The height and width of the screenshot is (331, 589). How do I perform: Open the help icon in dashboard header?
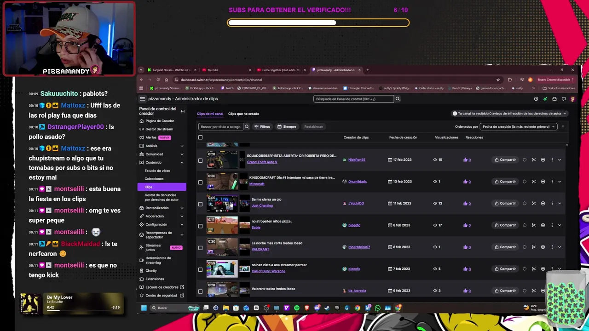click(x=536, y=99)
